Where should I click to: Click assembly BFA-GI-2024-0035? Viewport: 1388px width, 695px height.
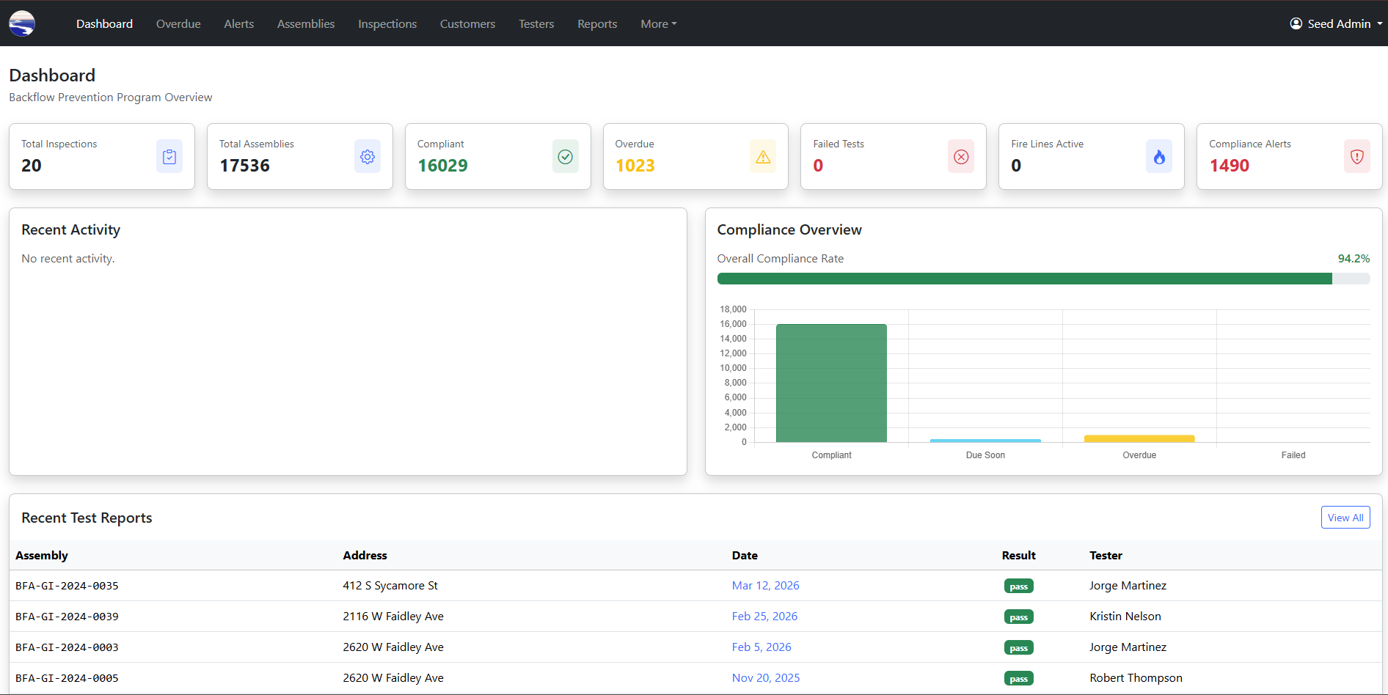pos(67,586)
